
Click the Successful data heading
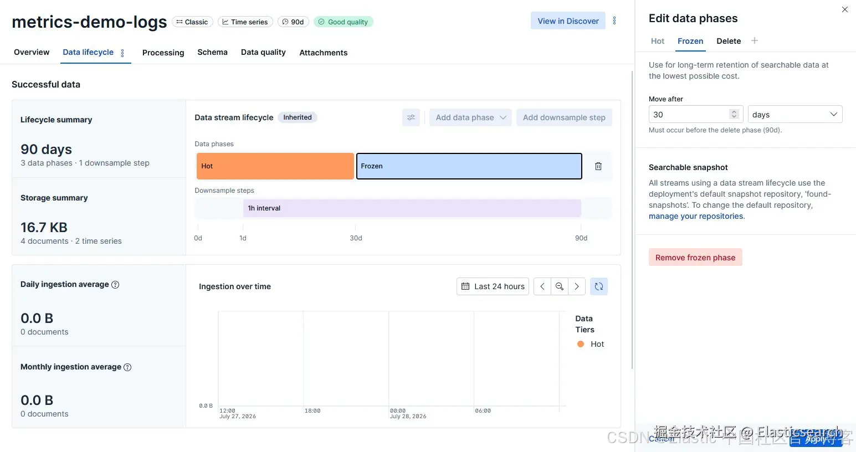[46, 84]
